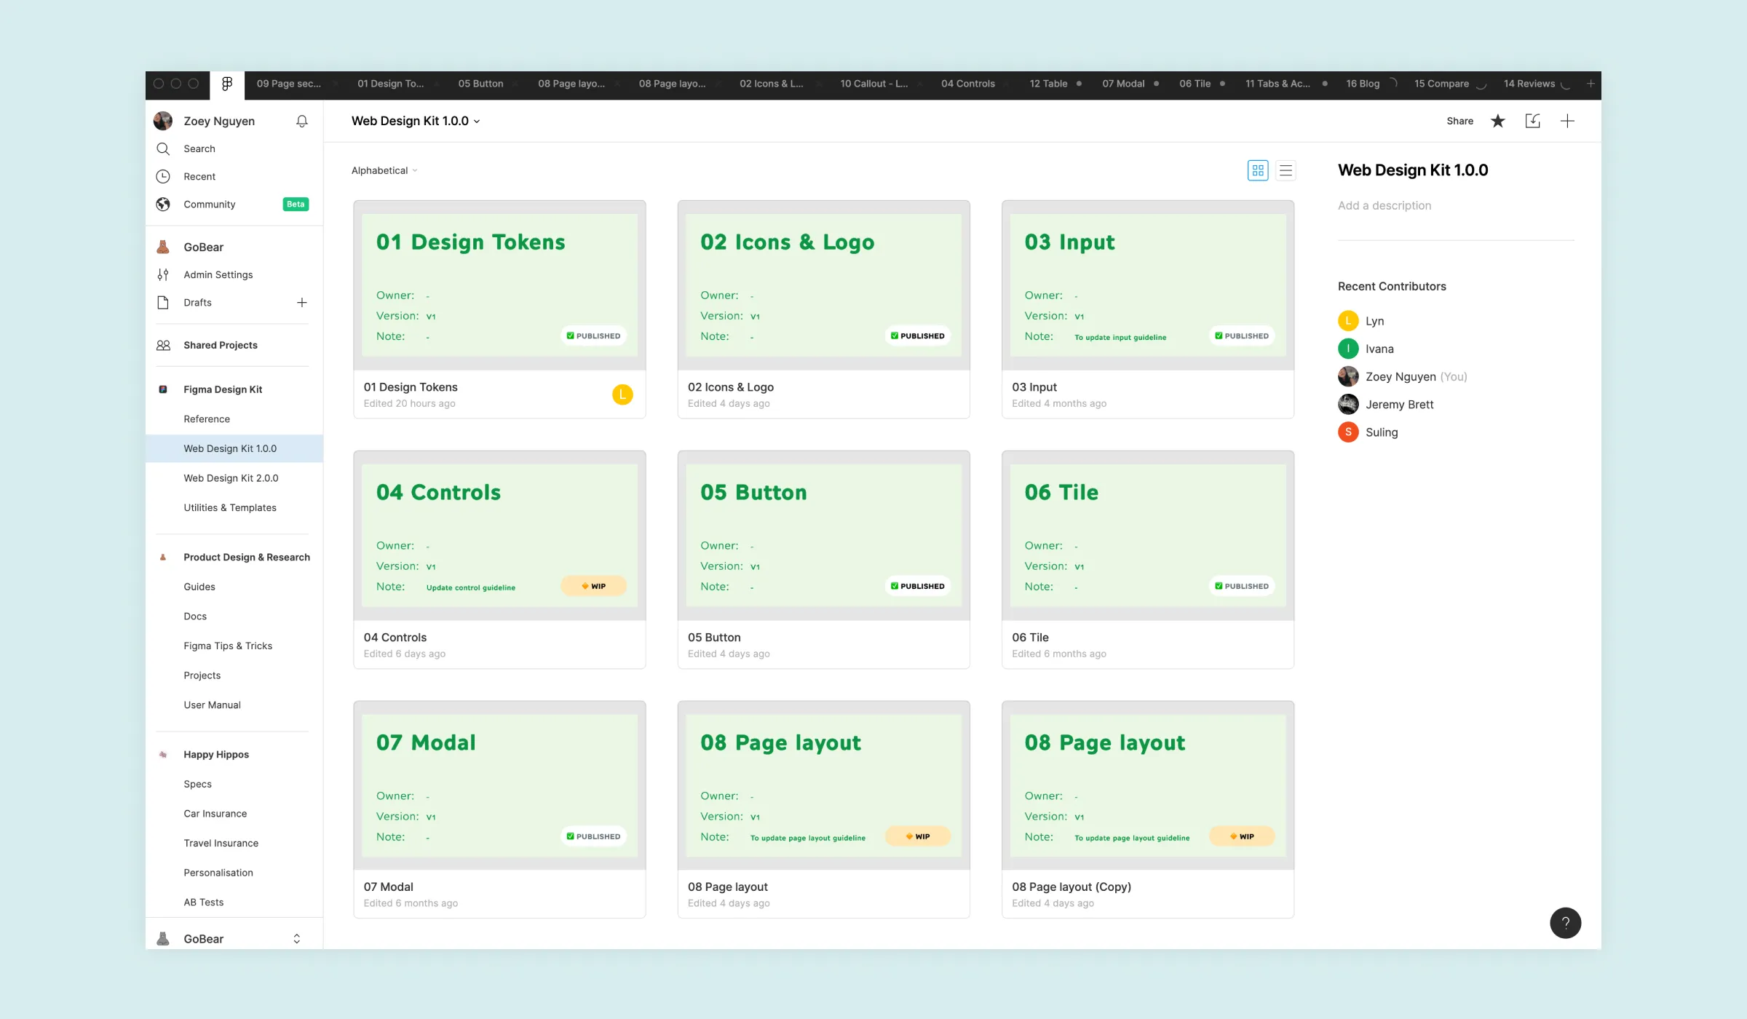
Task: Open the 04 Controls file thumbnail
Action: coord(499,536)
